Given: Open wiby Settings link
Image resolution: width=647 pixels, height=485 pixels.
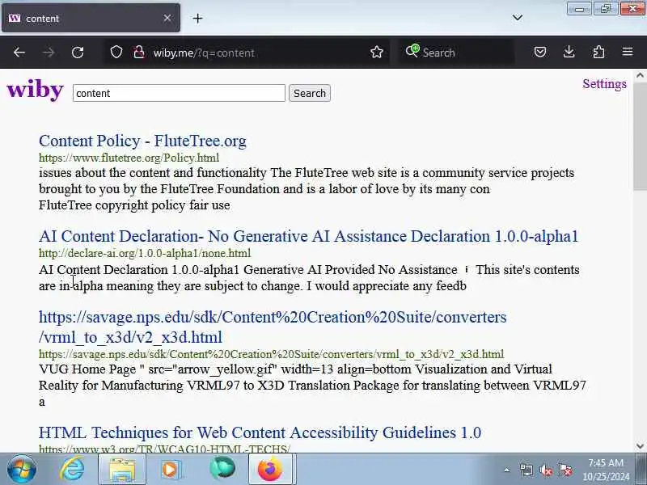Looking at the screenshot, I should pos(604,84).
